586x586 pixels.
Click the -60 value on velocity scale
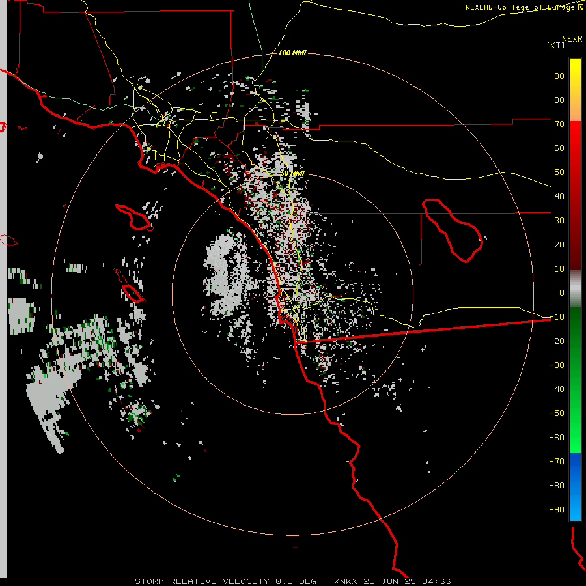click(557, 438)
